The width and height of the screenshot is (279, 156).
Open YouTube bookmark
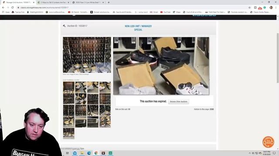tap(165, 12)
